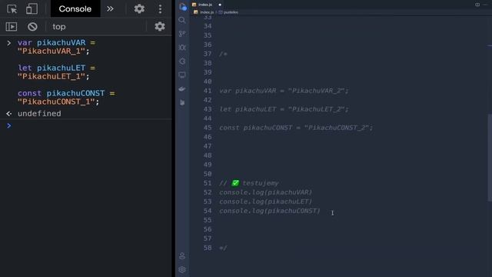This screenshot has height=277, width=492.
Task: Place cursor on line 45 const pikachuCONST
Action: [x=296, y=128]
